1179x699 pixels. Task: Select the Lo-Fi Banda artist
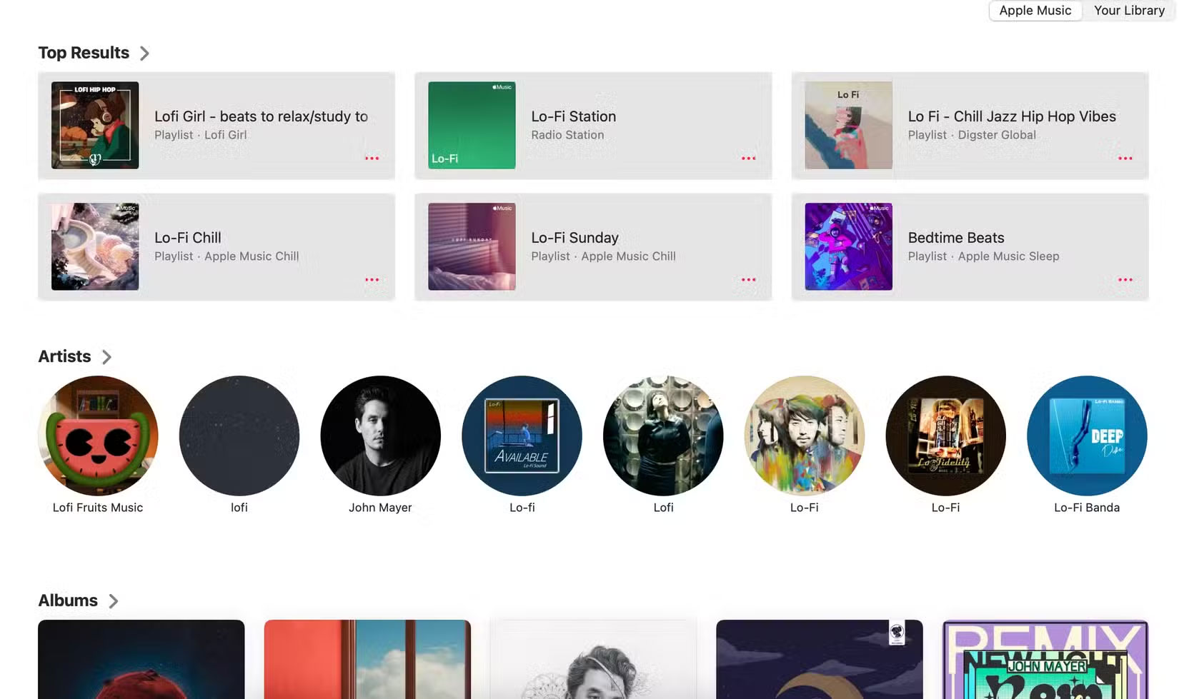(x=1086, y=436)
